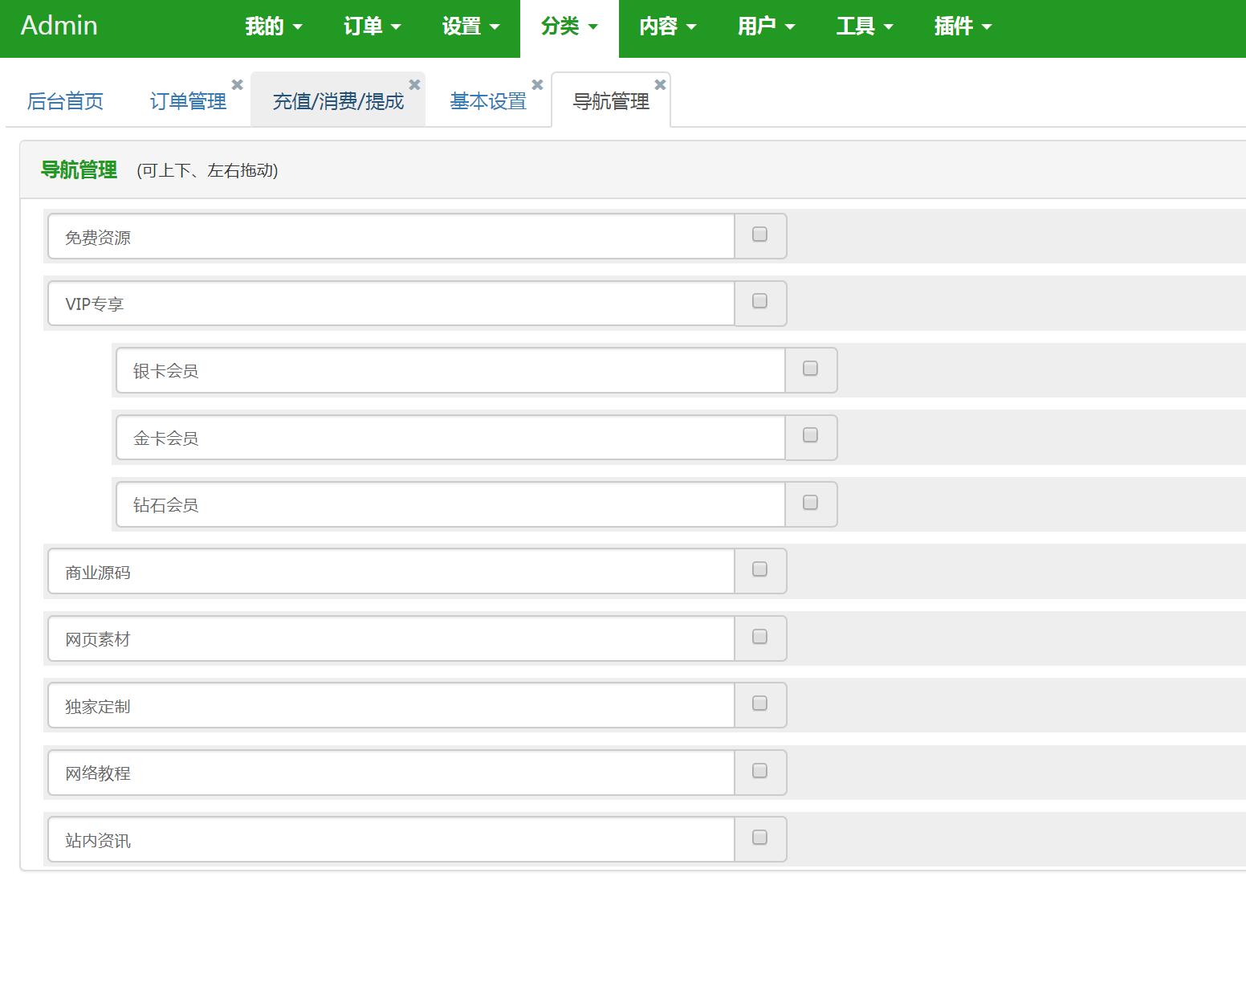This screenshot has width=1246, height=991.
Task: Go to the 充值/消费/提成 tab
Action: [x=338, y=101]
